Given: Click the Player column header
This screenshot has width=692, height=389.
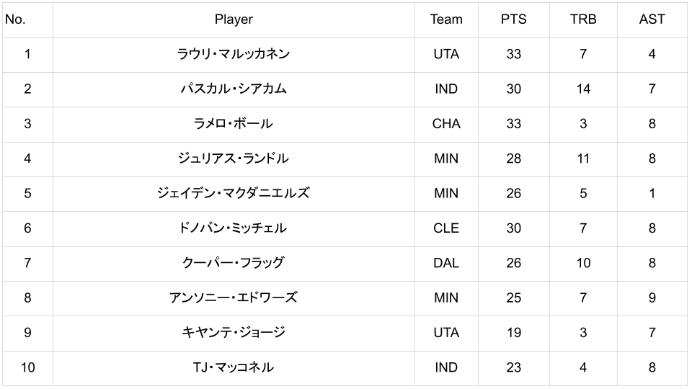Looking at the screenshot, I should point(234,19).
